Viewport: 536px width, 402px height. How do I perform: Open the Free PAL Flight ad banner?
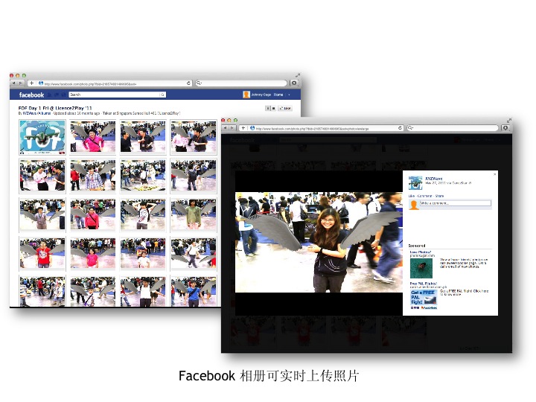tap(424, 298)
